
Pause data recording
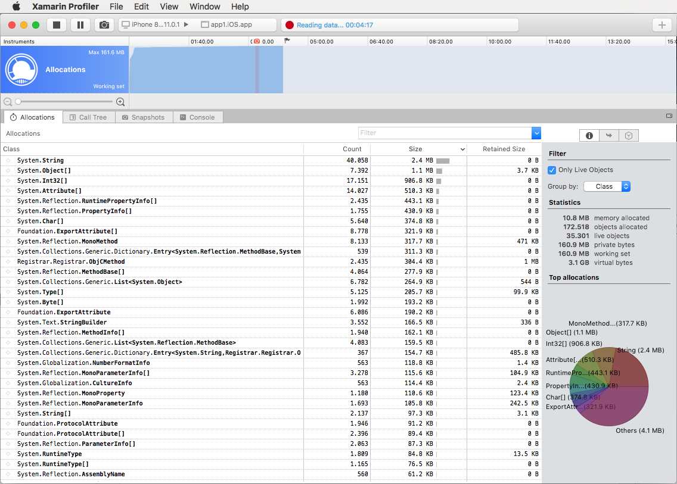[x=80, y=24]
